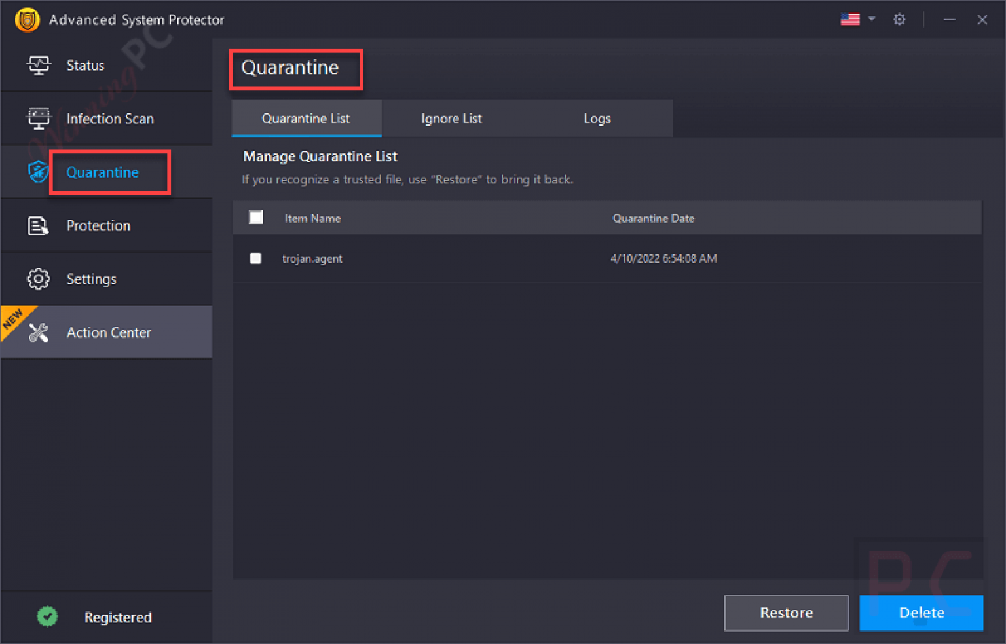Viewport: 1006px width, 644px height.
Task: Select the trojan.agent item name
Action: click(x=312, y=259)
